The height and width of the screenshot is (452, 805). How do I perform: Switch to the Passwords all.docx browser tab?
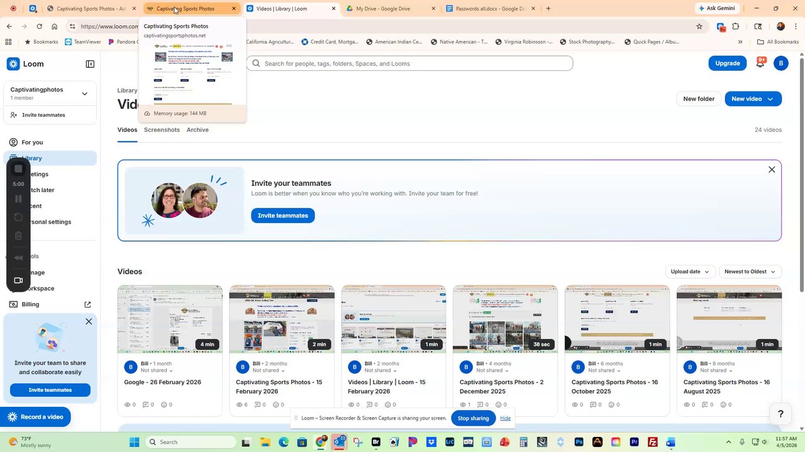coord(491,9)
